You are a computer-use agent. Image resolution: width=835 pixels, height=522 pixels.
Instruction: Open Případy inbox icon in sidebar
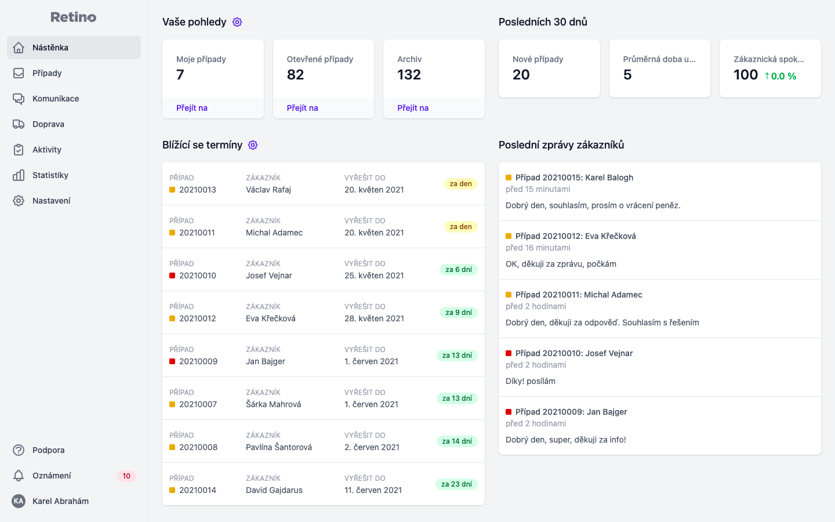click(19, 73)
